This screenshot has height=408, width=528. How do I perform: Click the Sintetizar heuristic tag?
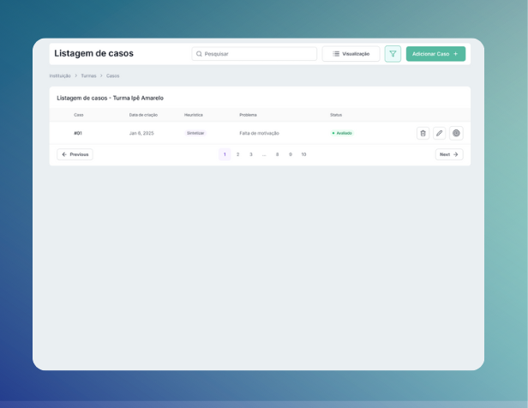195,133
